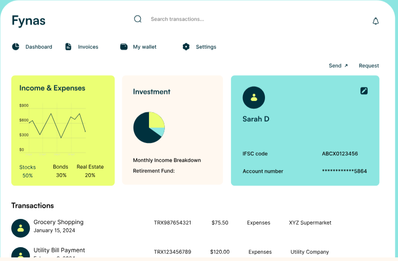Click the Invoices document icon
Screen dimensions: 398x261
pyautogui.click(x=68, y=47)
